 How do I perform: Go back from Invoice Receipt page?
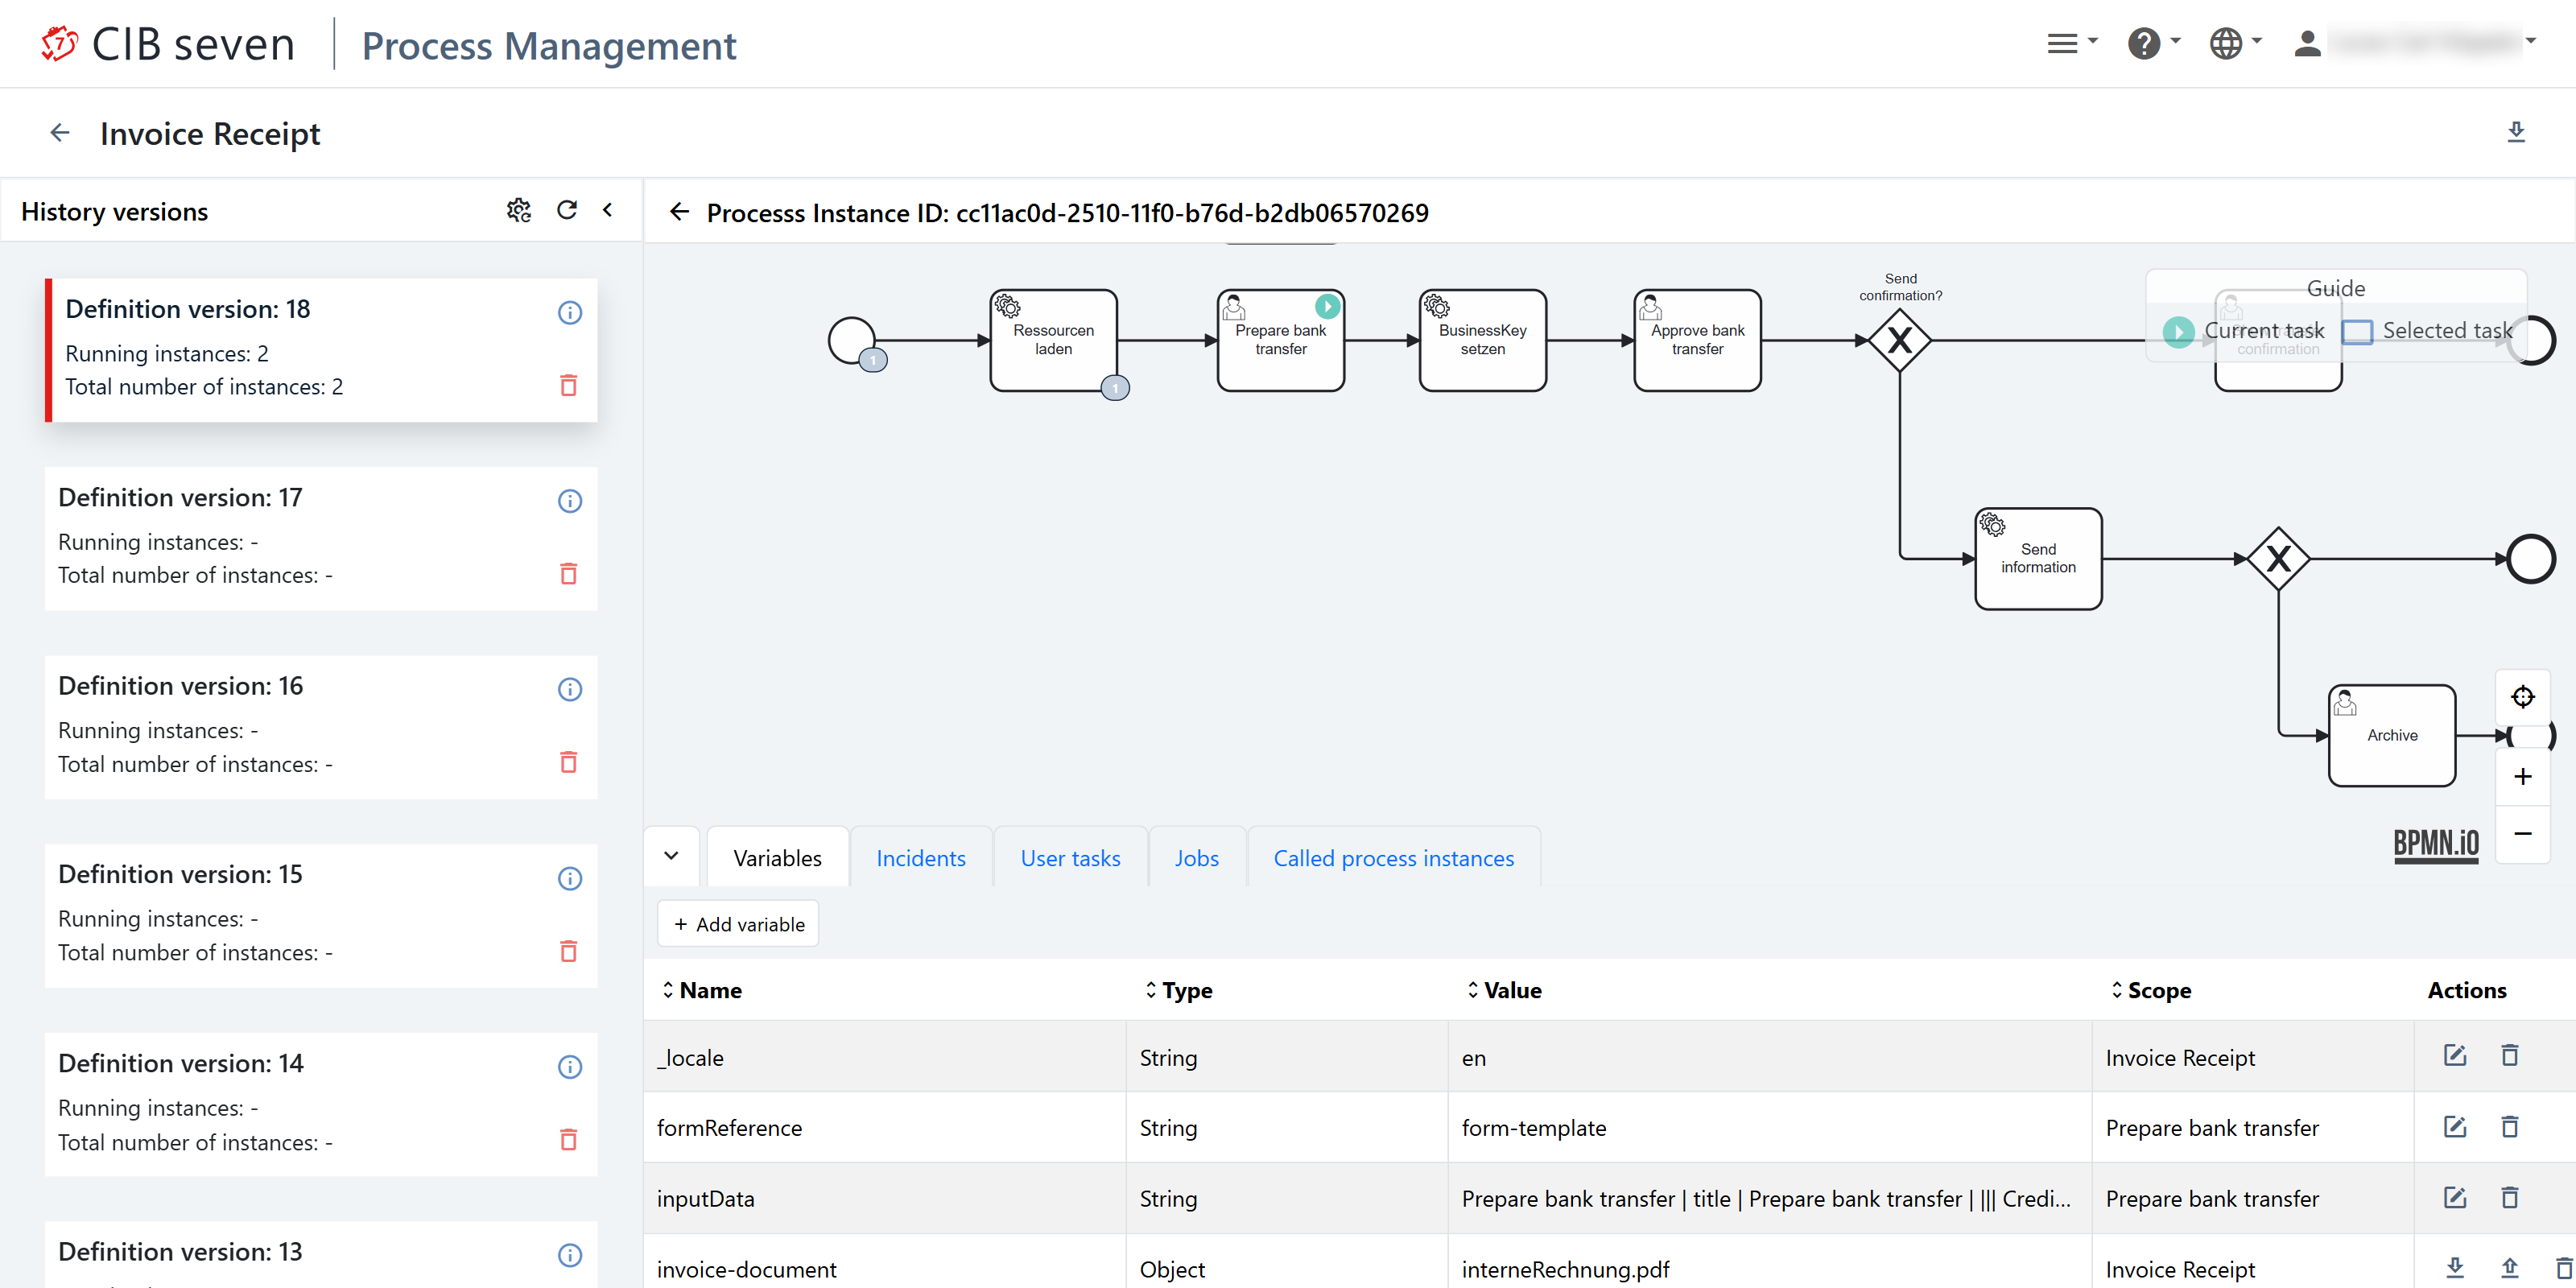point(60,133)
